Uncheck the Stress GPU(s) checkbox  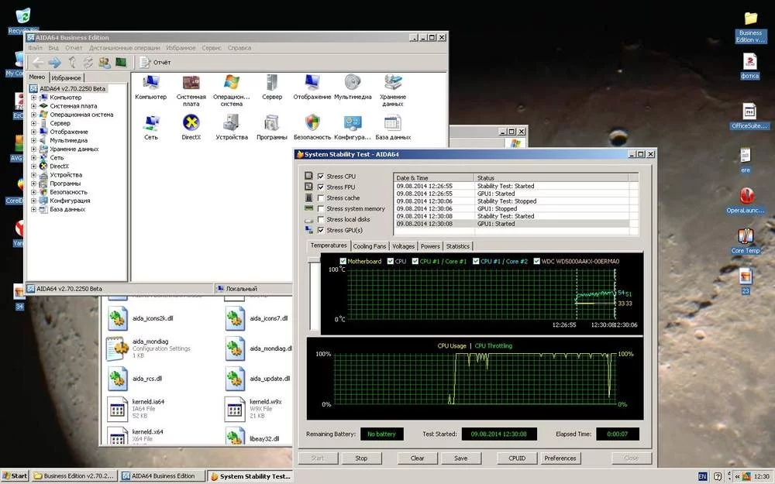coord(321,230)
